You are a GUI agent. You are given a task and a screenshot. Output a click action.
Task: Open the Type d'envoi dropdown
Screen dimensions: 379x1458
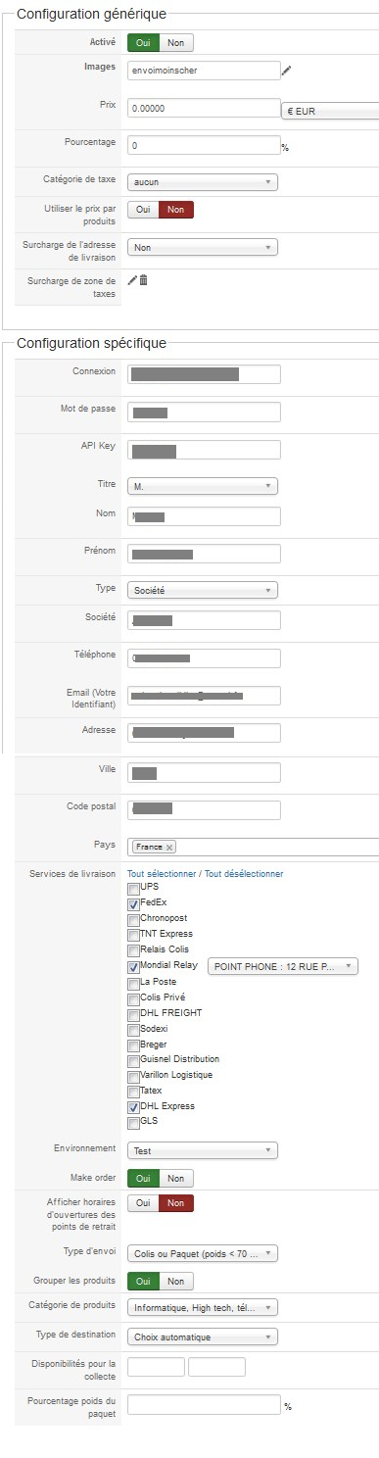(203, 1253)
